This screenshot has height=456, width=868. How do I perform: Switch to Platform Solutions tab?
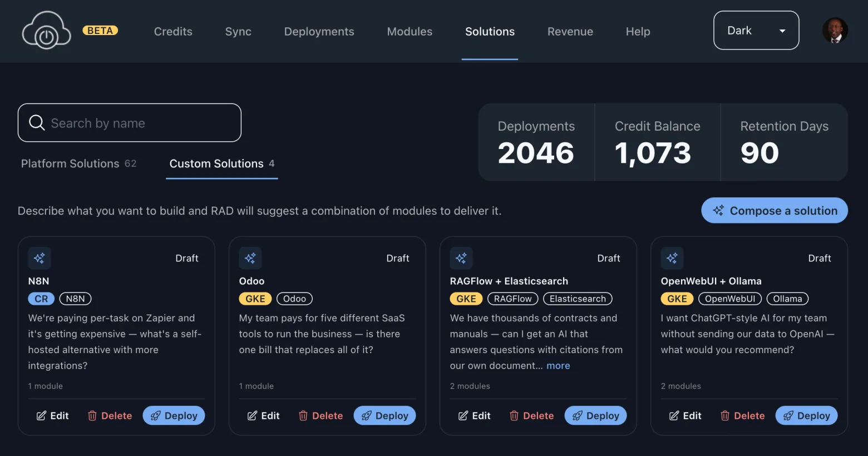(78, 163)
